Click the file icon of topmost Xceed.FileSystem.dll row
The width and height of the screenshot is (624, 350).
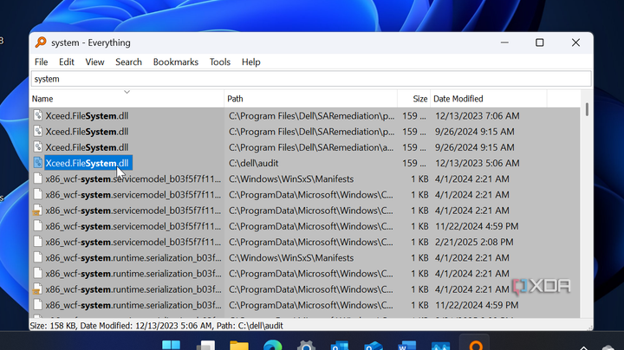click(37, 115)
